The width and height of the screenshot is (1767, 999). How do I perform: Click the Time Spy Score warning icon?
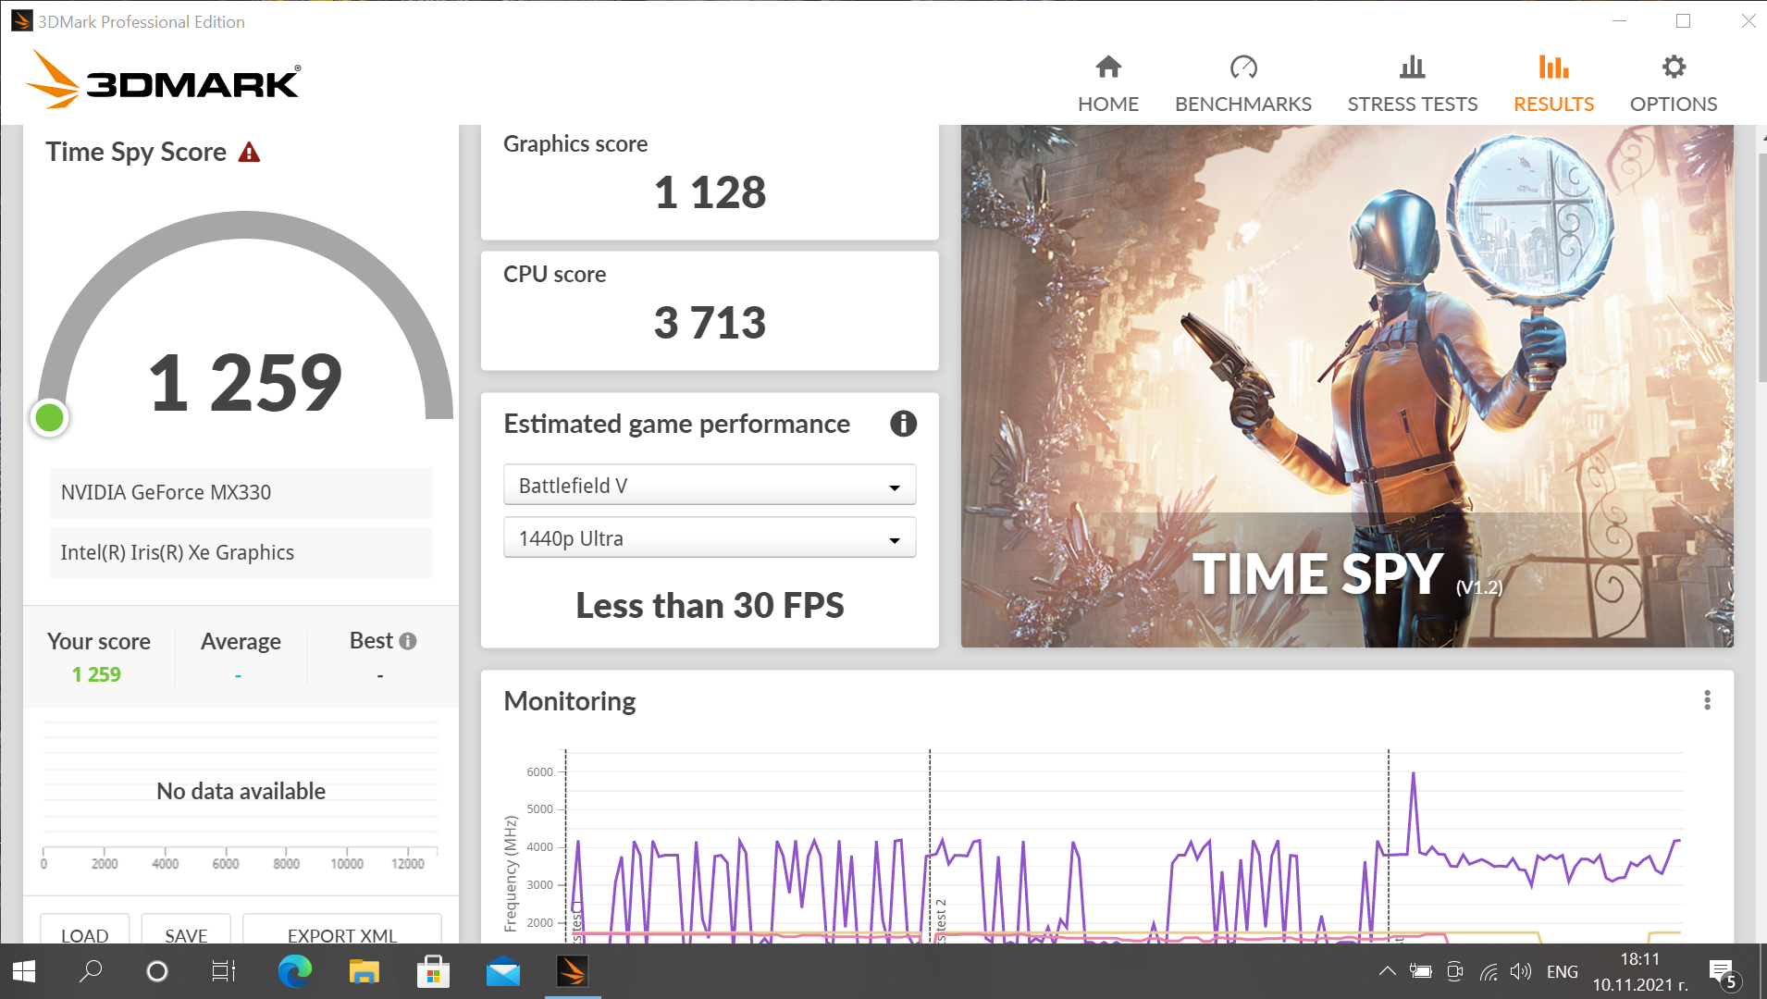(x=249, y=153)
